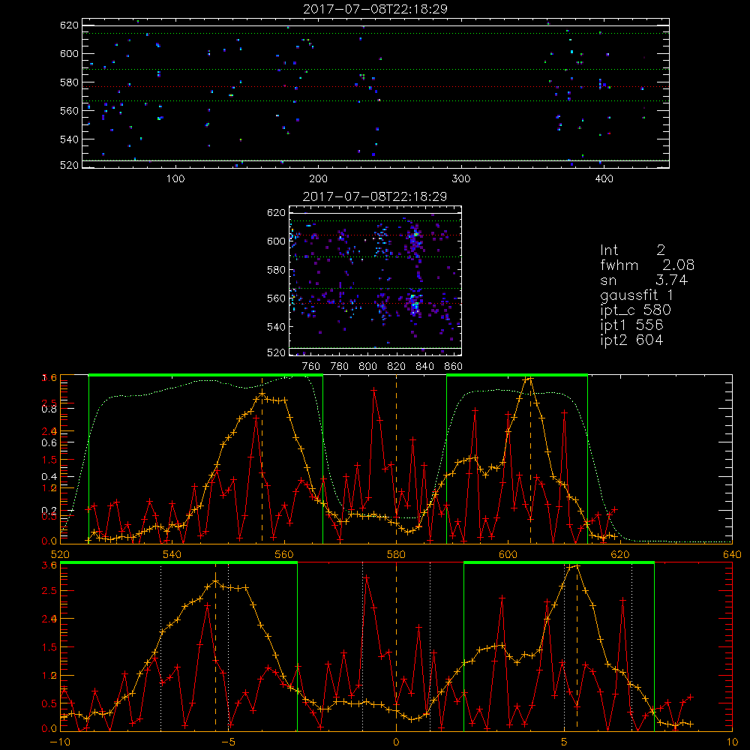
Task: Click white y-axis label 0.8 on the profile plot
Action: 49,409
